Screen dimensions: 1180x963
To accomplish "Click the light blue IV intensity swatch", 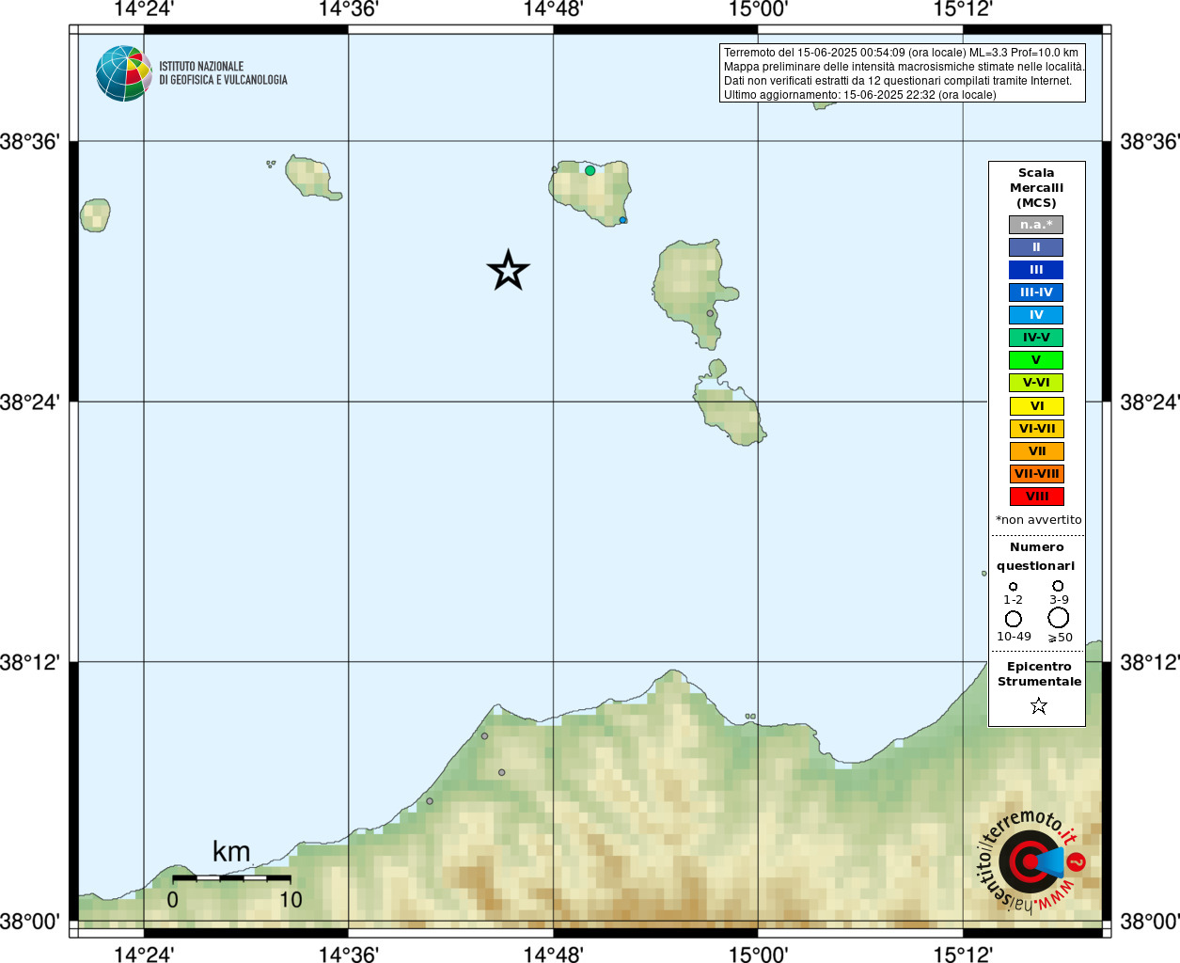I will pyautogui.click(x=1036, y=315).
